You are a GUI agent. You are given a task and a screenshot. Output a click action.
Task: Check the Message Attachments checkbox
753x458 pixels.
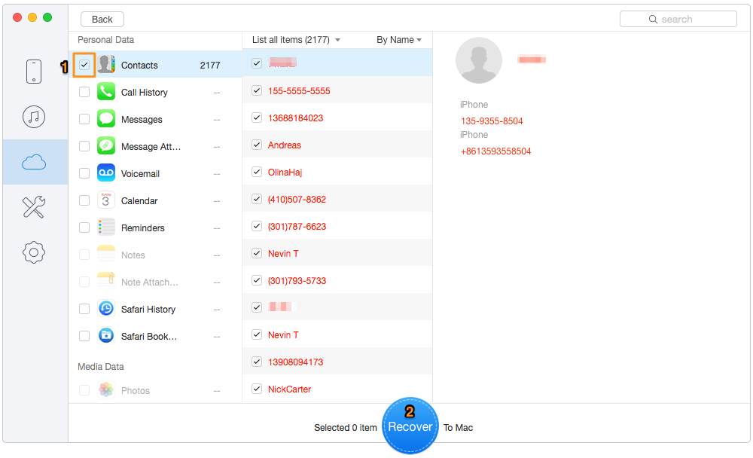pos(84,146)
